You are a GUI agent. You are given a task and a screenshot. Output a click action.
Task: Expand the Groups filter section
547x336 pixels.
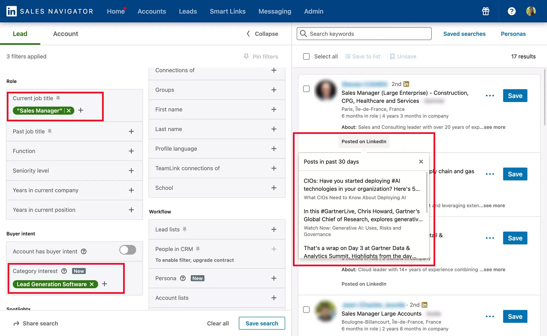click(273, 89)
